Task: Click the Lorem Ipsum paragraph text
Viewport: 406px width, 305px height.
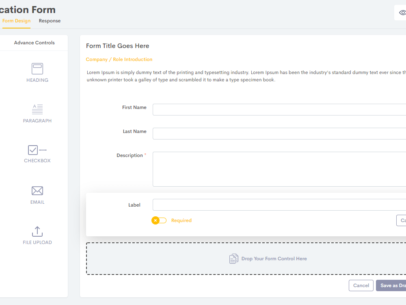Action: click(x=246, y=76)
